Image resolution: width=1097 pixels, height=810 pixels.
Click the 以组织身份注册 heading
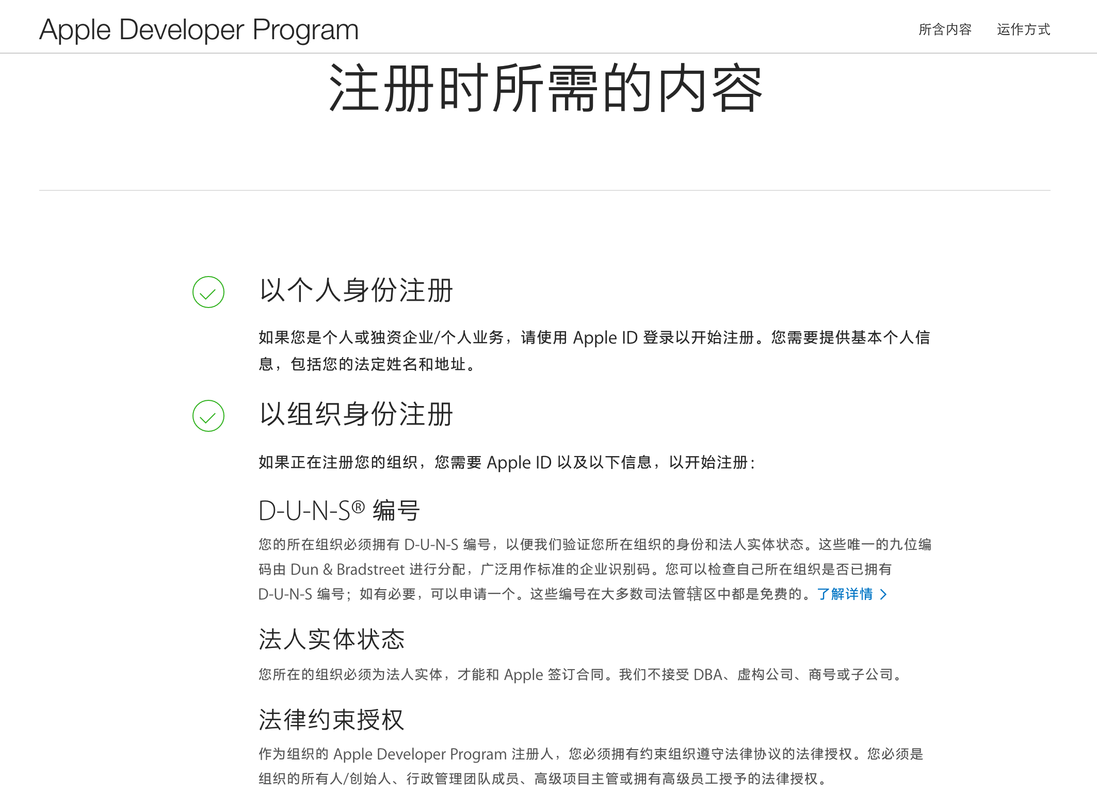pyautogui.click(x=356, y=414)
